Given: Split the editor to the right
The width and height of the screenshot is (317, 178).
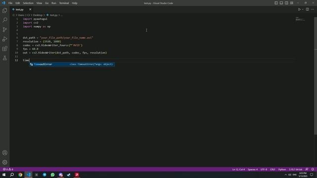Looking at the screenshot, I should tap(307, 9).
